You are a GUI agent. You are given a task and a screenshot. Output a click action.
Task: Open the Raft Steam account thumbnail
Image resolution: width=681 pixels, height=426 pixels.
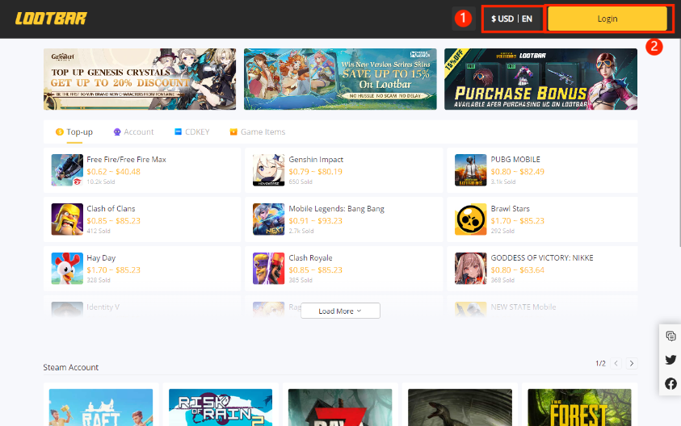point(101,407)
